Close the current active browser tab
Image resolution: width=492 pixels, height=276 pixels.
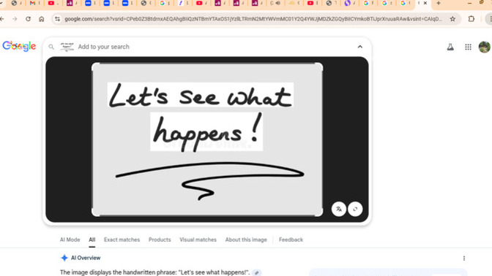click(425, 3)
